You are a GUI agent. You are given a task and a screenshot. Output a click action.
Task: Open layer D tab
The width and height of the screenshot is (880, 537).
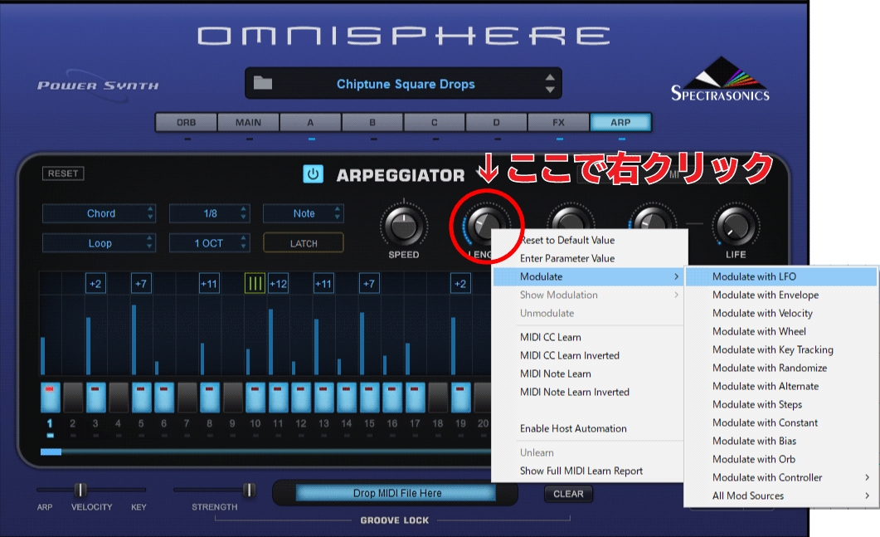coord(496,123)
